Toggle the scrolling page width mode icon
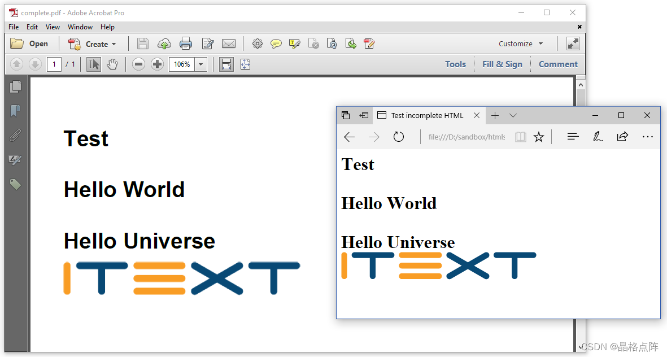Image resolution: width=667 pixels, height=357 pixels. (x=226, y=64)
